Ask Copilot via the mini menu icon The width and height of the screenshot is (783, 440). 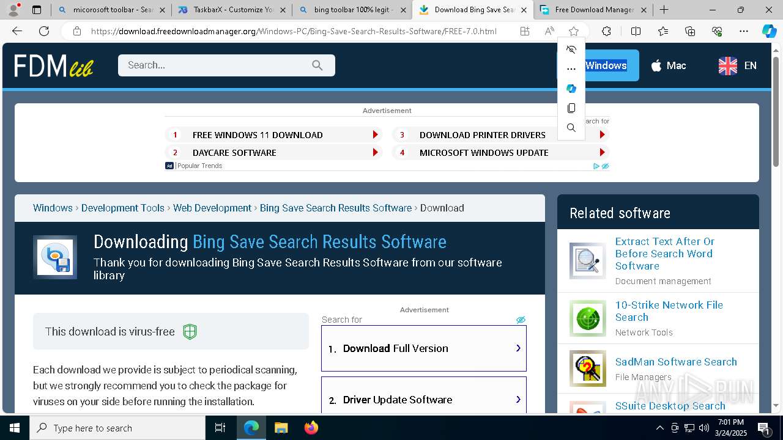pyautogui.click(x=571, y=89)
